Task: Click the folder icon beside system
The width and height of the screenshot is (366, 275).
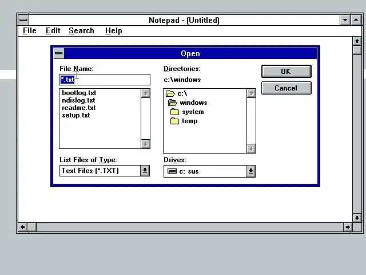Action: click(174, 112)
